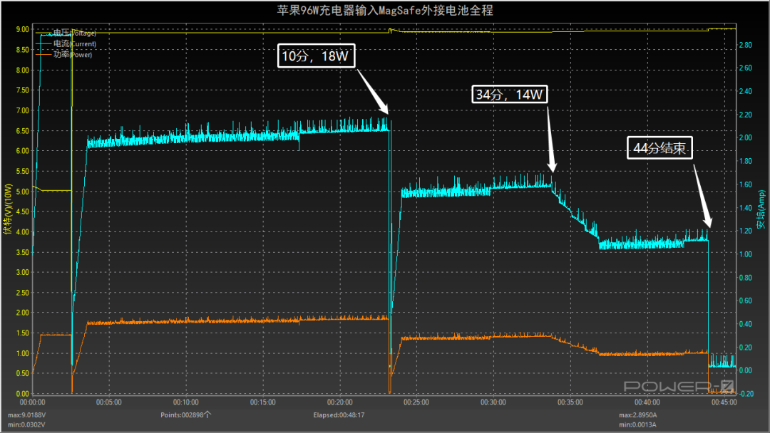The height and width of the screenshot is (433, 770).
Task: Click the min:0.0013A status readout
Action: pyautogui.click(x=638, y=424)
